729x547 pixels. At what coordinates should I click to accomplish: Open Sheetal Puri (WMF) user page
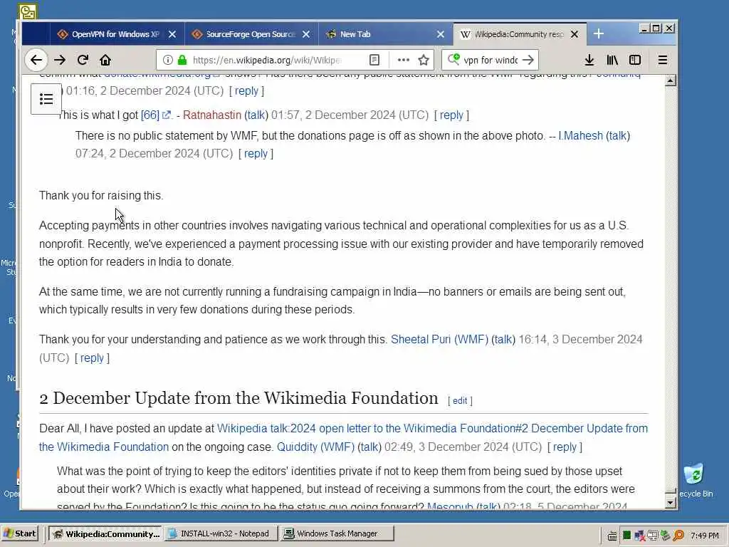pyautogui.click(x=439, y=340)
